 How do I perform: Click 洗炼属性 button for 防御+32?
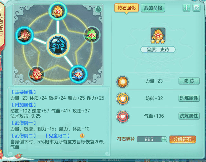point(189,98)
